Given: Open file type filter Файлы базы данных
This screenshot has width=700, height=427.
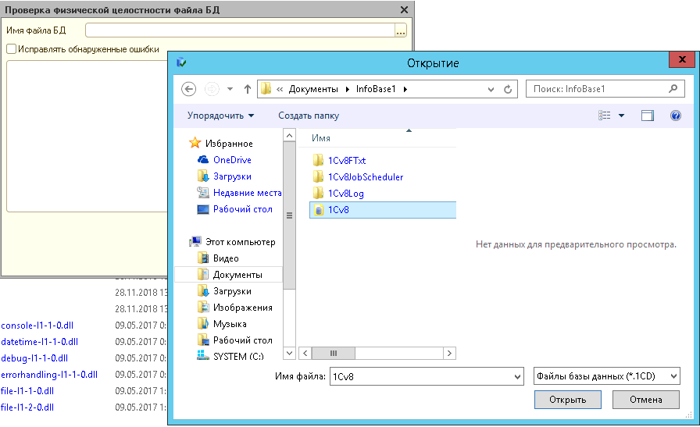Looking at the screenshot, I should [607, 376].
